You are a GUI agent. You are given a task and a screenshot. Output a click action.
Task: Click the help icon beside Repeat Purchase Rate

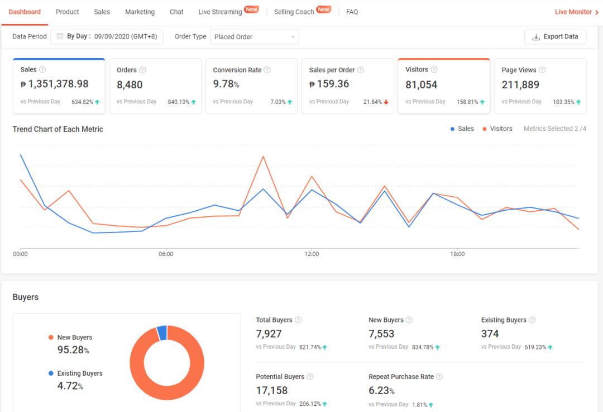pos(439,377)
